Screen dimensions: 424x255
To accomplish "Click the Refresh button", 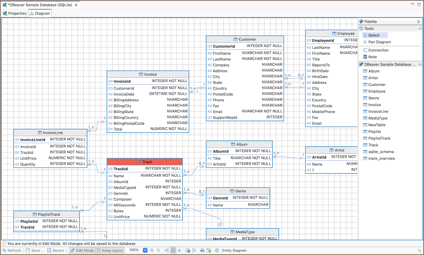I will click(12, 250).
